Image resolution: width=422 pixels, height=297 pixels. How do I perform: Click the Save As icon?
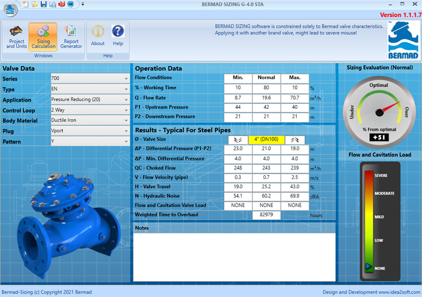click(53, 4)
